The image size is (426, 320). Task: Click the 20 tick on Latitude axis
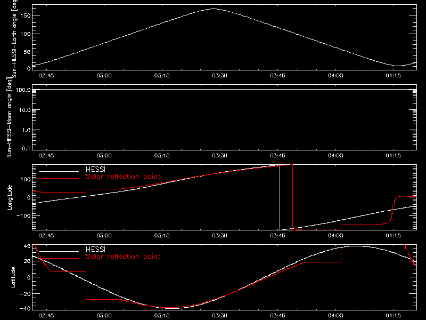coord(27,261)
